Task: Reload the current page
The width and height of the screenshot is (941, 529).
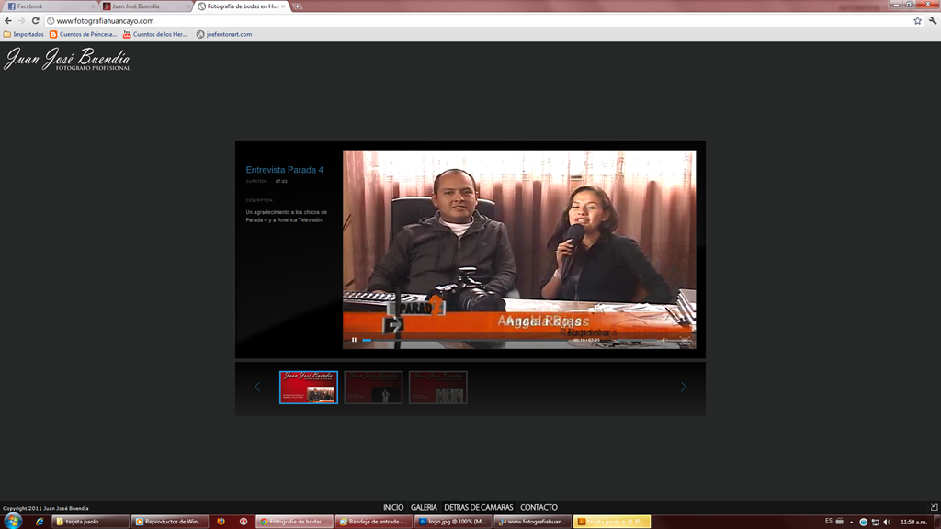Action: click(36, 21)
